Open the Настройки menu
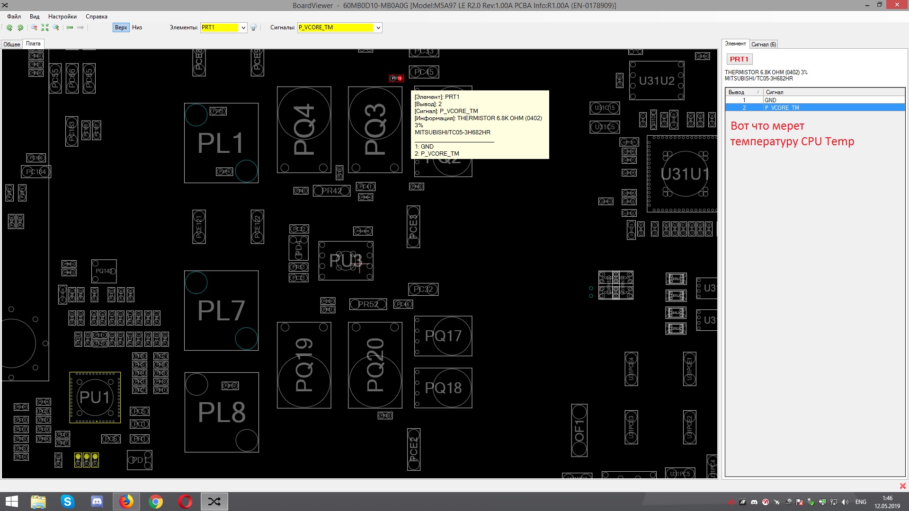 (62, 17)
